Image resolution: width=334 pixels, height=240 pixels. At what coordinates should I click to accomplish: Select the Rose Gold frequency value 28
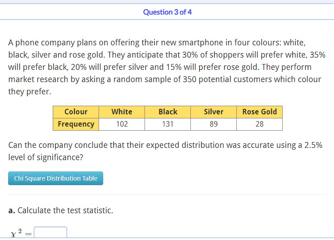pyautogui.click(x=259, y=124)
